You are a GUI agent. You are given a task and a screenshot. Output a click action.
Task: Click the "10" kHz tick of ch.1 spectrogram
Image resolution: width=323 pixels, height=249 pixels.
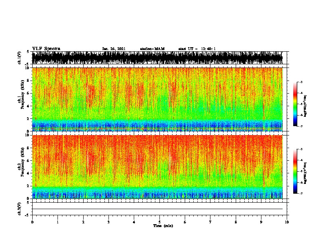coord(27,68)
